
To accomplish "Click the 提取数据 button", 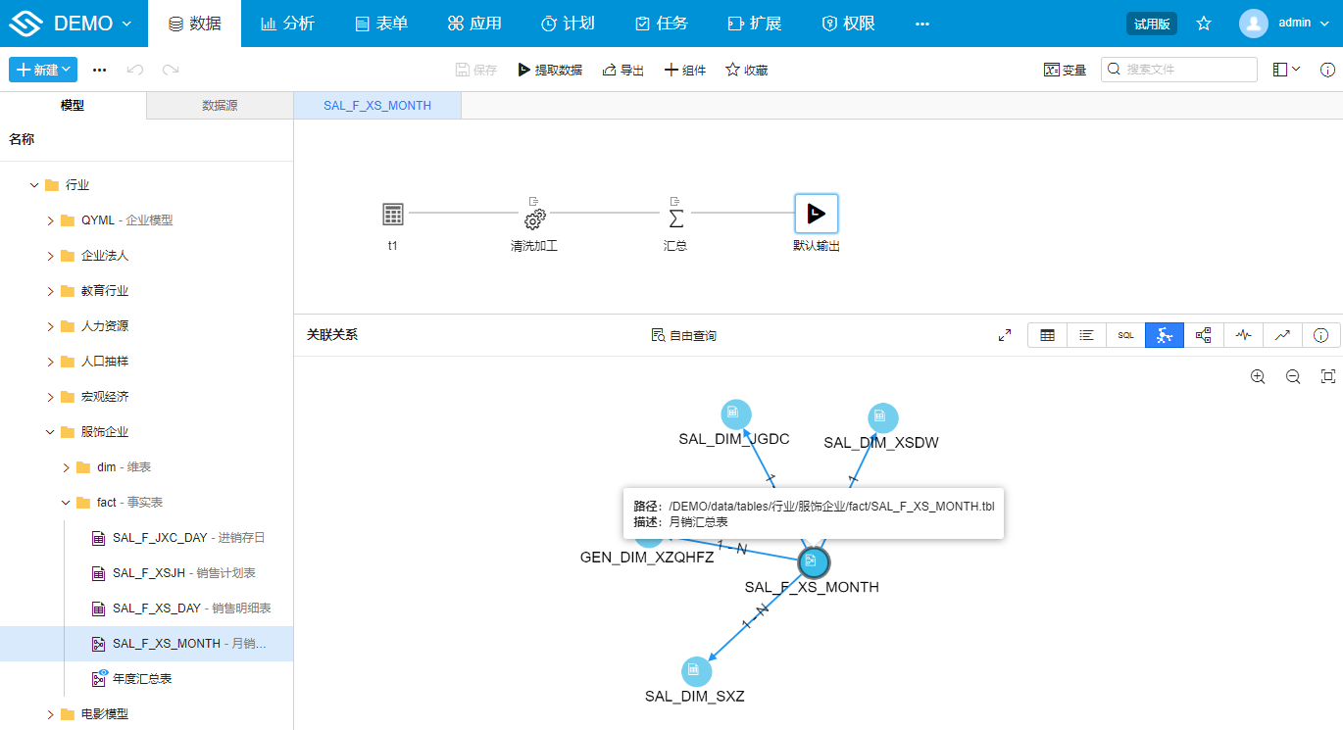I will (550, 70).
